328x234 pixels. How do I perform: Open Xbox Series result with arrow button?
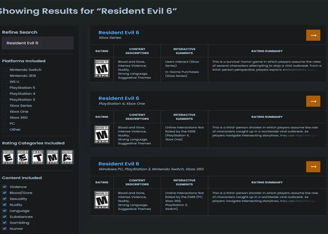(x=313, y=35)
